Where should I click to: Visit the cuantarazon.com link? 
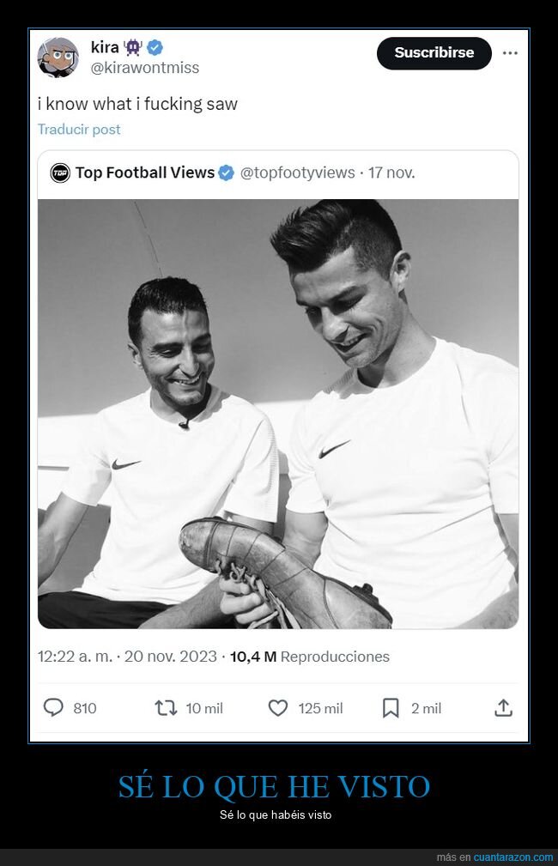tap(513, 857)
